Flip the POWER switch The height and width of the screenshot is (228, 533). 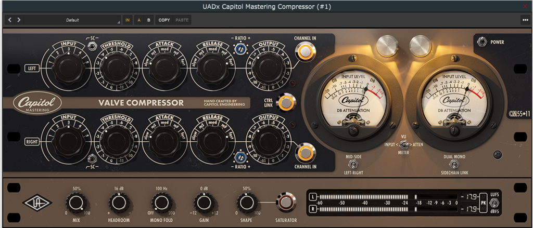point(481,42)
